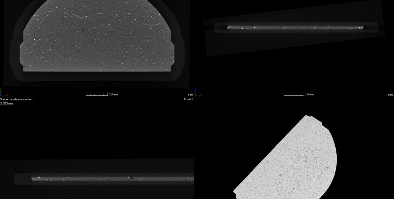Viewport: 394px width, 199px height.
Task: Click the semicircular front slice image
Action: point(97,36)
